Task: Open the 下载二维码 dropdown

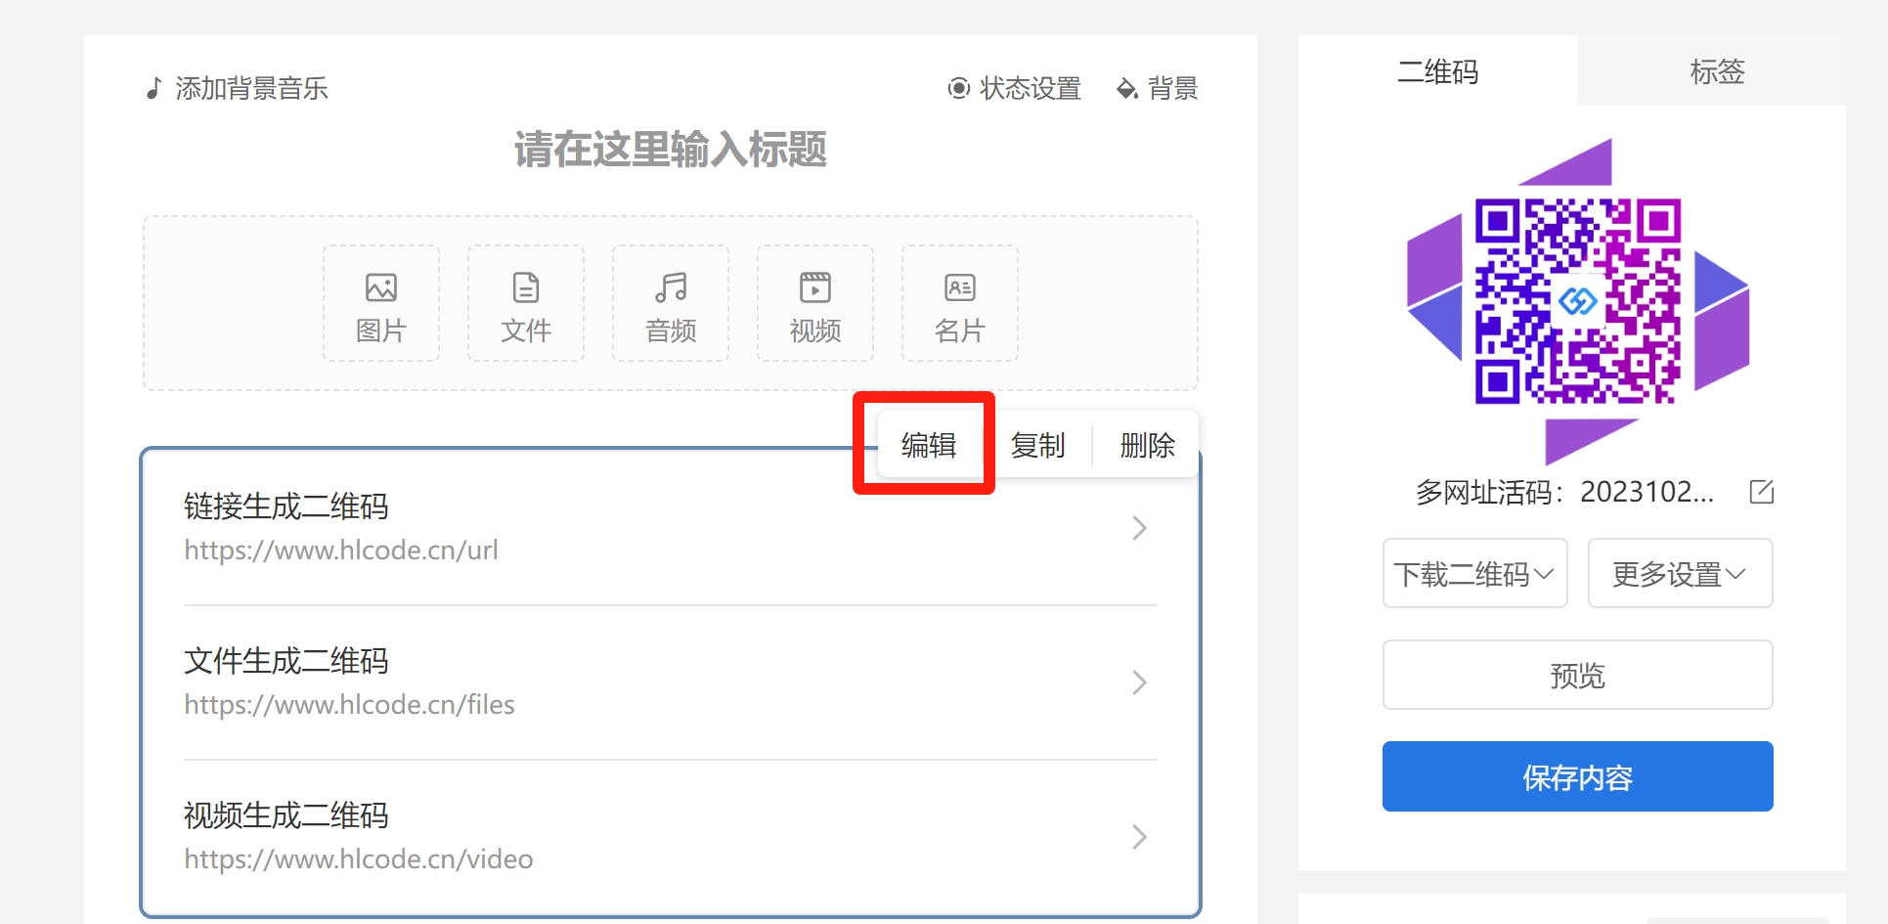Action: 1475,573
